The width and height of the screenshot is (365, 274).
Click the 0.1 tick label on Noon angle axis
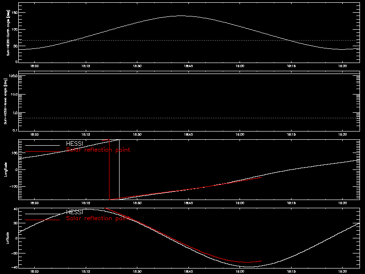pyautogui.click(x=15, y=130)
